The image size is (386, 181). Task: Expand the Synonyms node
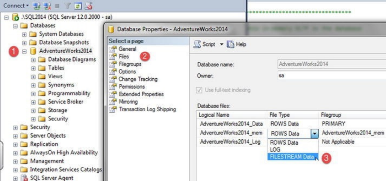(33, 85)
